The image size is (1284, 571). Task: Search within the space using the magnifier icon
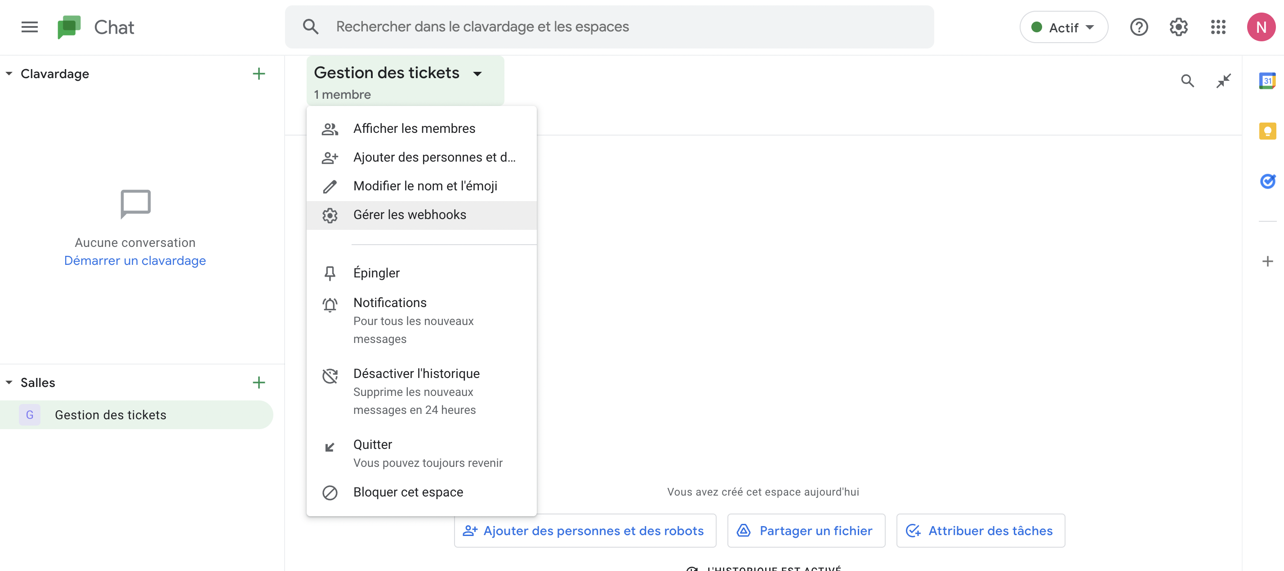1188,80
